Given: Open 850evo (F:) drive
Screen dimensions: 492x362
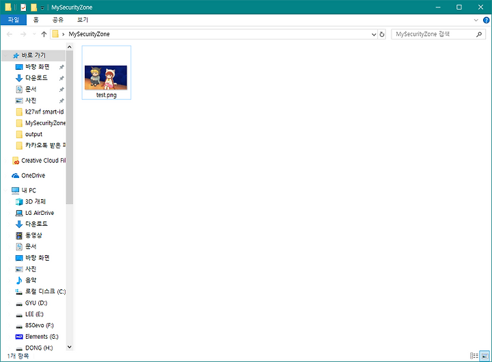Looking at the screenshot, I should (x=39, y=325).
